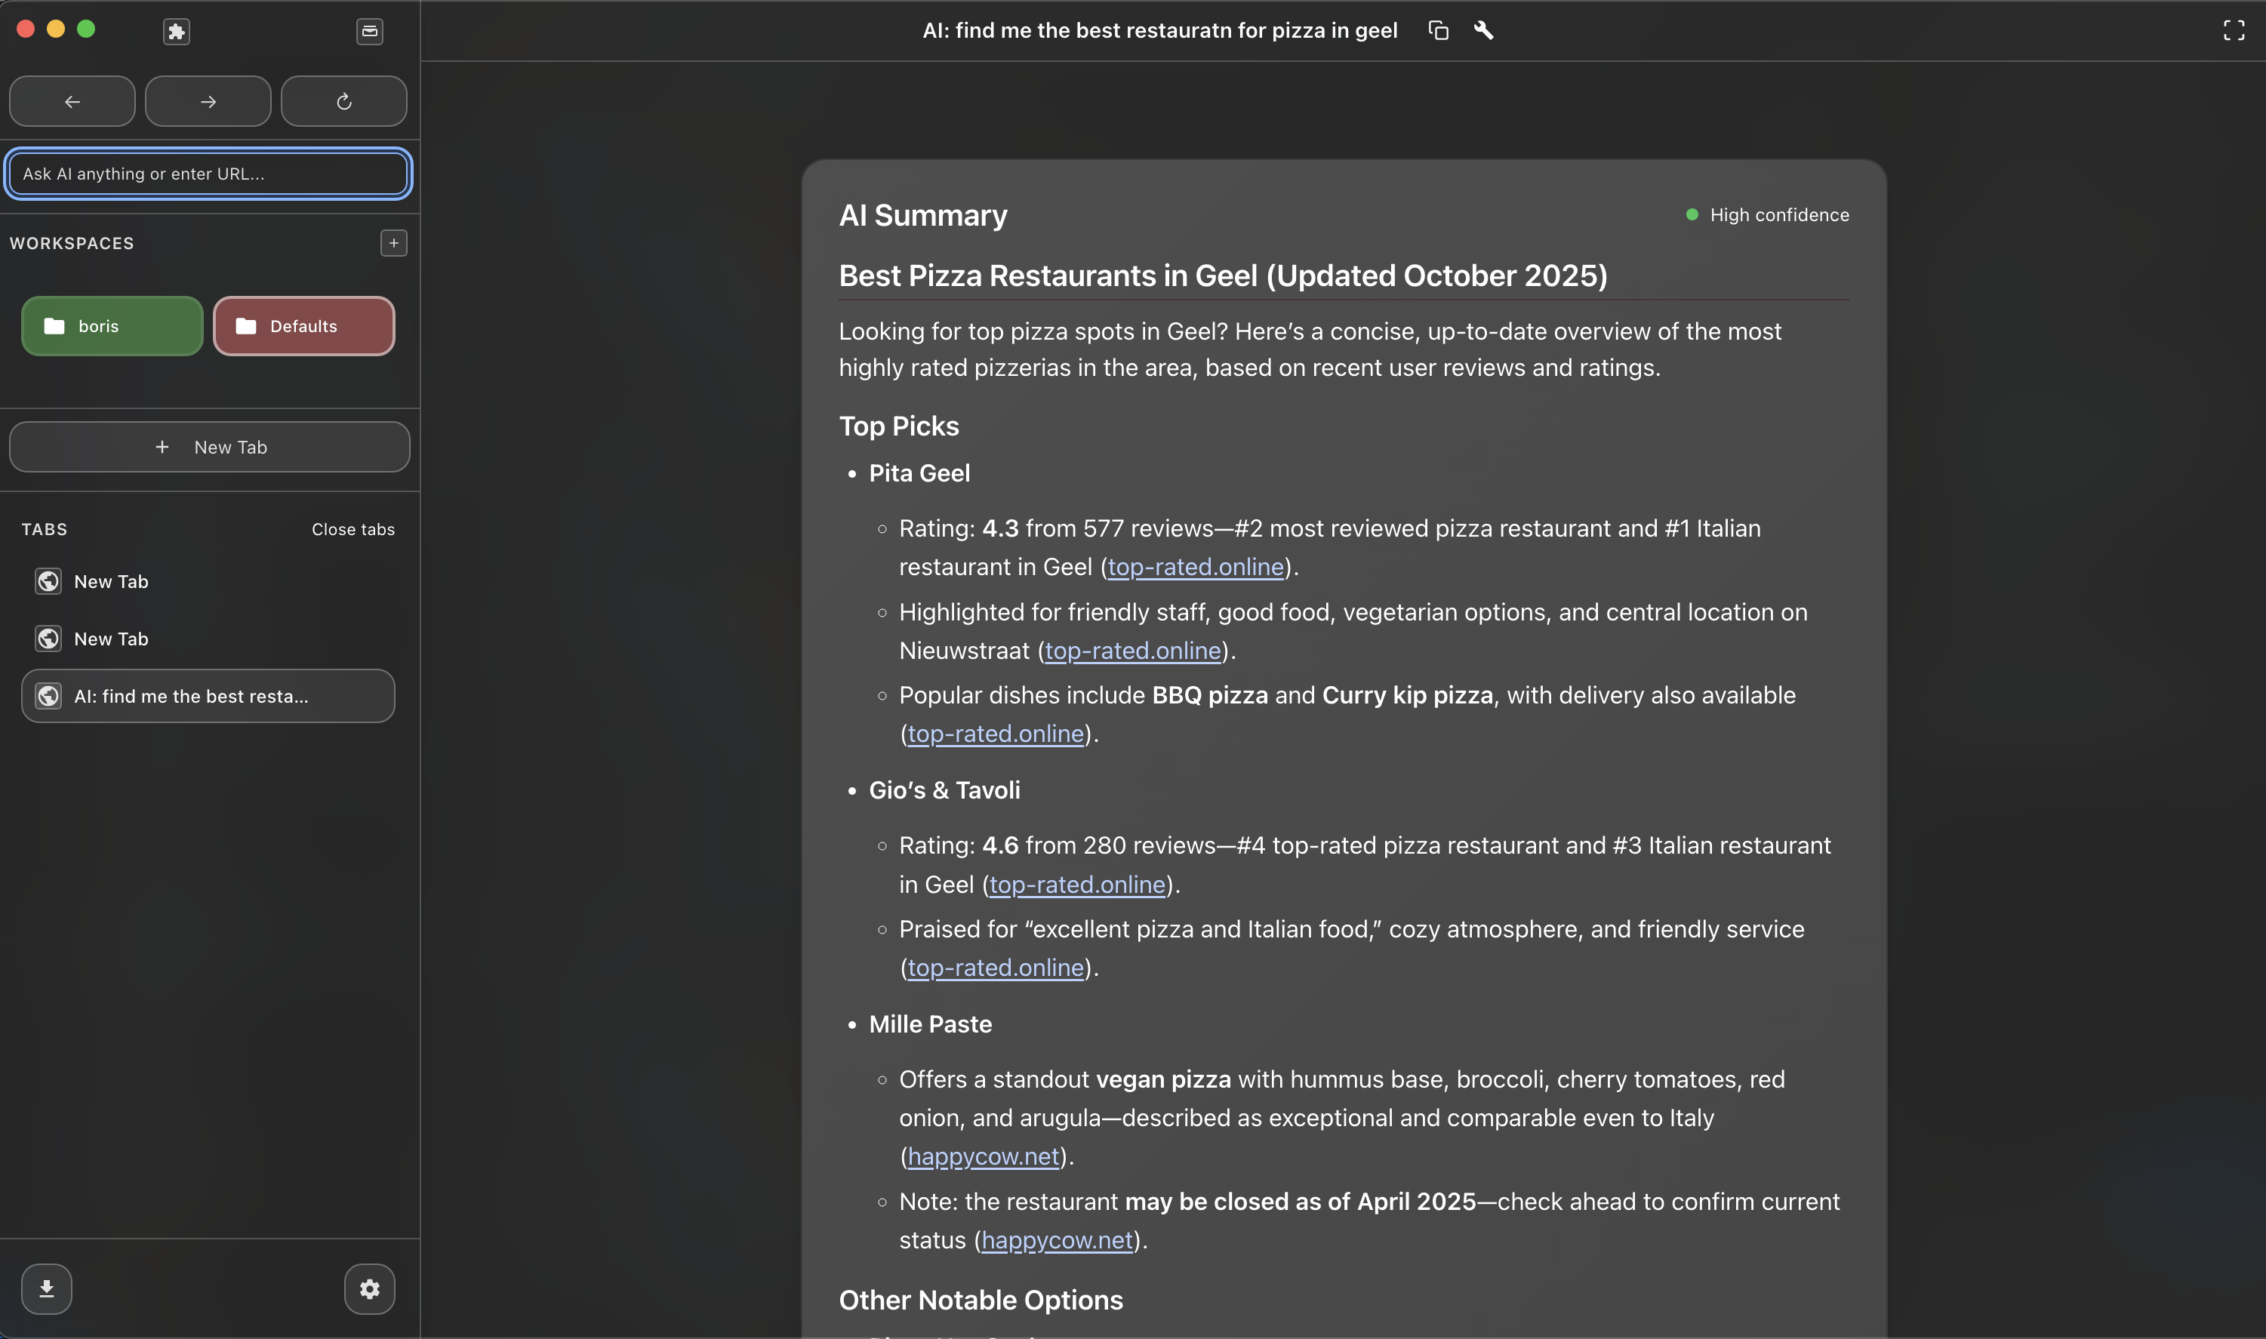Open tools via the wrench icon

[1484, 29]
